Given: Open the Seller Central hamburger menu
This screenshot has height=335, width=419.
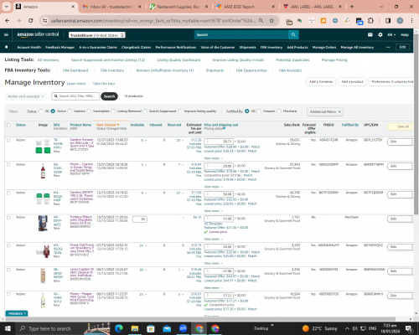Looking at the screenshot, I should click(x=6, y=34).
